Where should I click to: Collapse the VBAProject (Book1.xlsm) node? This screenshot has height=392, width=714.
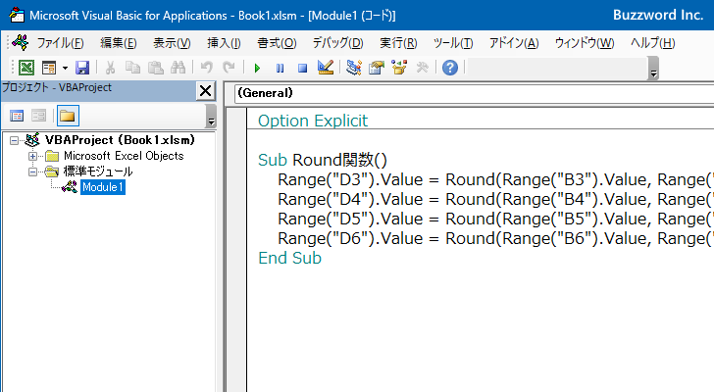(14, 140)
